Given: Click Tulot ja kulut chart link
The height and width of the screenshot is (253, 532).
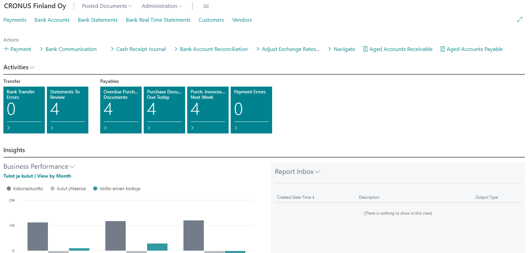Looking at the screenshot, I should (x=18, y=176).
